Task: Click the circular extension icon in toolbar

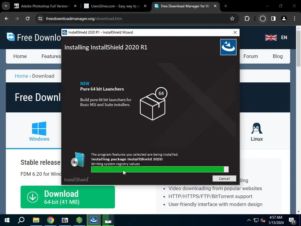Action: click(262, 19)
